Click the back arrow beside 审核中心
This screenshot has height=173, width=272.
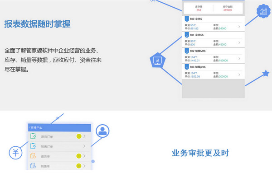[x=29, y=127]
